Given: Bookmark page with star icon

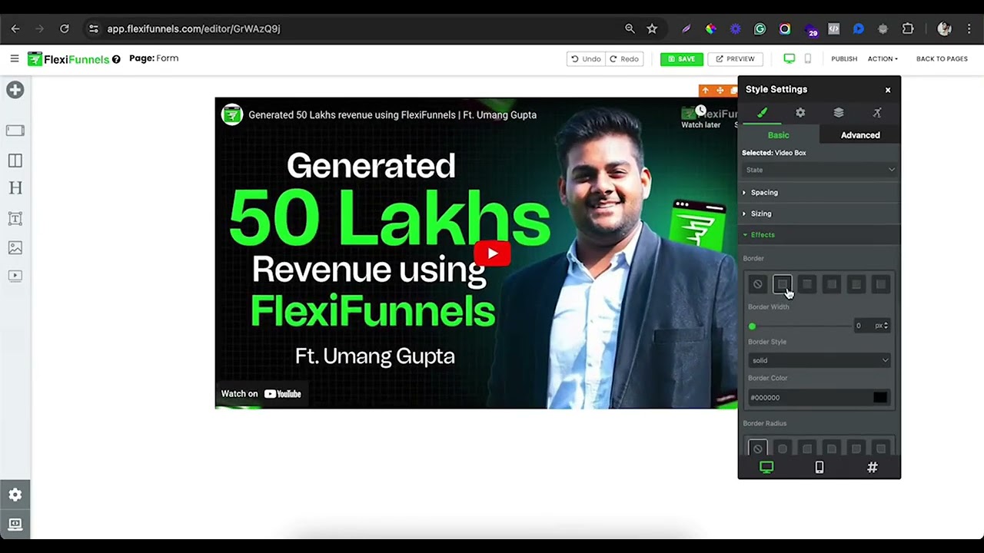Looking at the screenshot, I should click(652, 28).
